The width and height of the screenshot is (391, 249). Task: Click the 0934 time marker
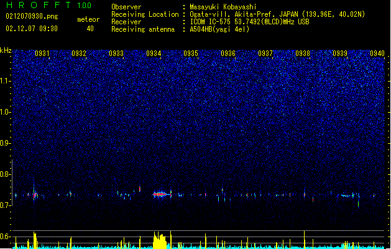pyautogui.click(x=154, y=54)
